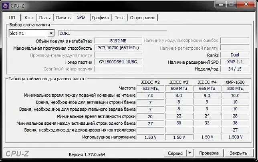Click the XMP-1600 column header
258x162 pixels.
pyautogui.click(x=235, y=82)
